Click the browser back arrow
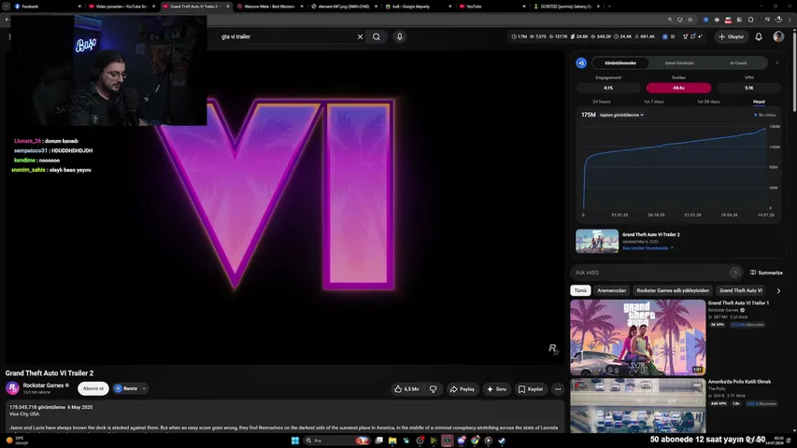Screen dimensions: 797x448 (7, 20)
